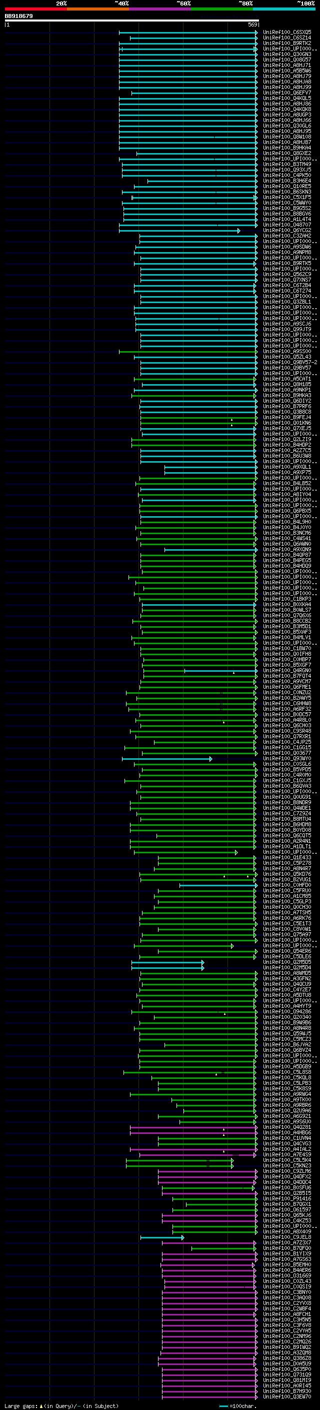Select the UniRef100_Q81MI9 label
This screenshot has width=320, height=1410.
[287, 1380]
